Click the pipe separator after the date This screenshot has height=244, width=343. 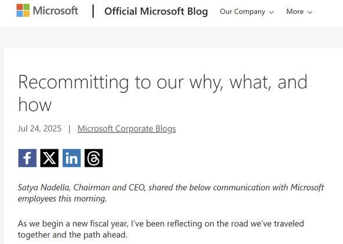pos(70,128)
